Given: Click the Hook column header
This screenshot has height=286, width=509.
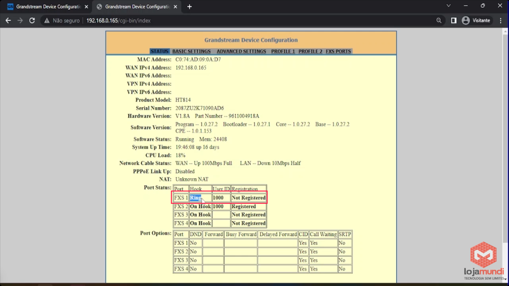Looking at the screenshot, I should tap(196, 189).
